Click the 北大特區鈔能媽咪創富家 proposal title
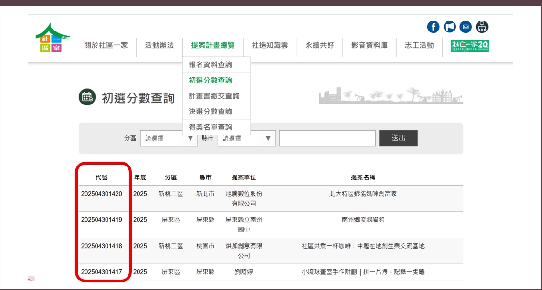542x290 pixels. (363, 194)
